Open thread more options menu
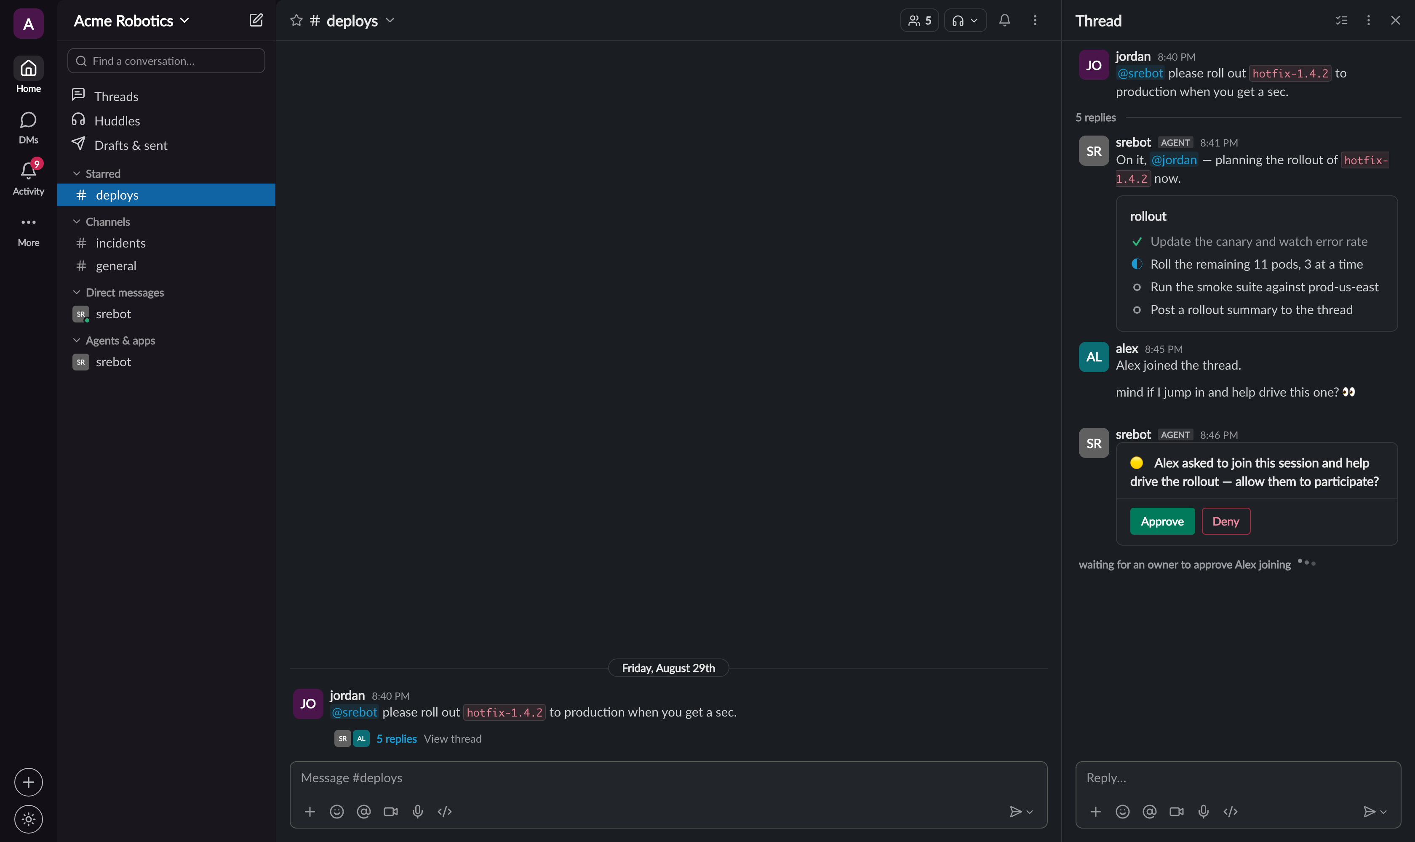This screenshot has width=1415, height=842. click(x=1368, y=21)
